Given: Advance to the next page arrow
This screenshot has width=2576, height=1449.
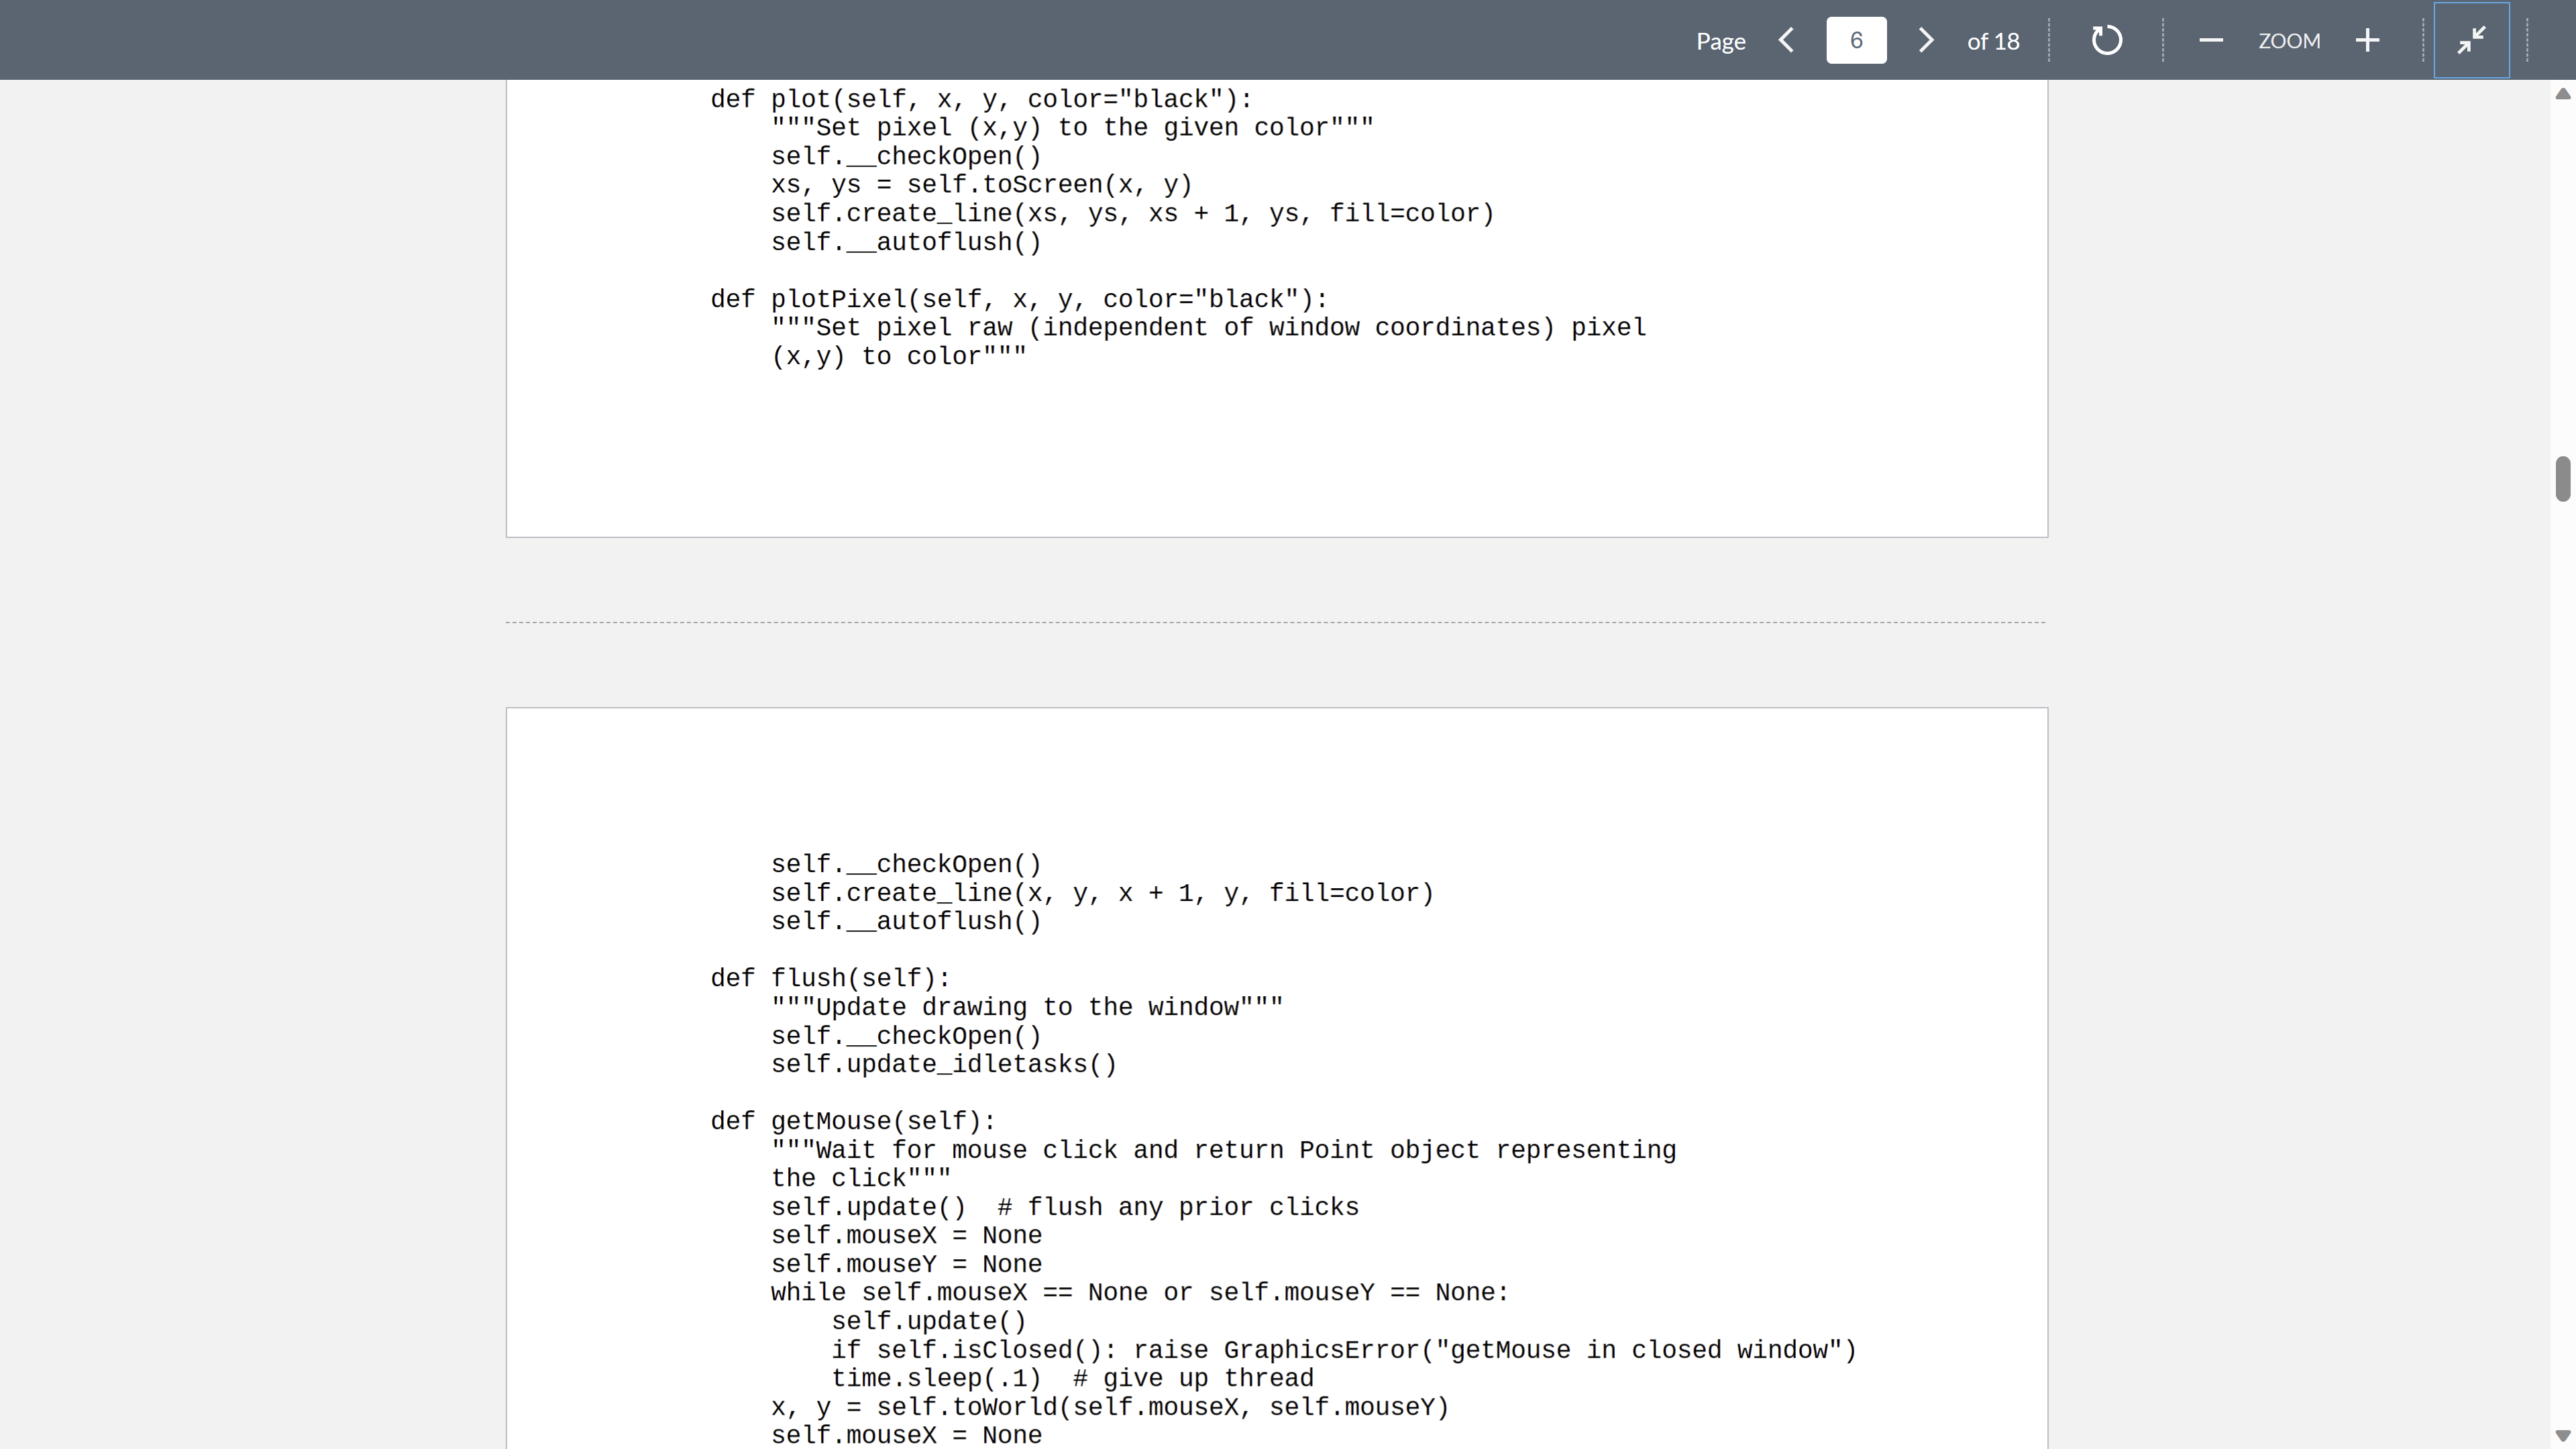Looking at the screenshot, I should point(1925,40).
